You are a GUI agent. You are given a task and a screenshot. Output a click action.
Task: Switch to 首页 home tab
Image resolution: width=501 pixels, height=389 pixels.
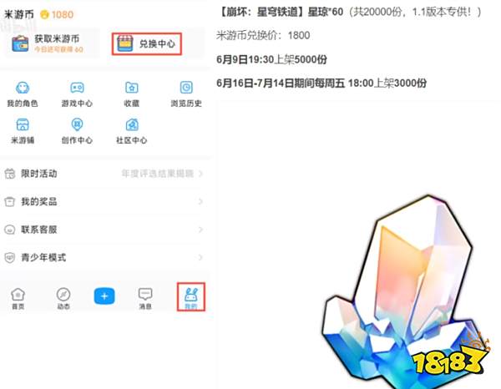pos(18,299)
